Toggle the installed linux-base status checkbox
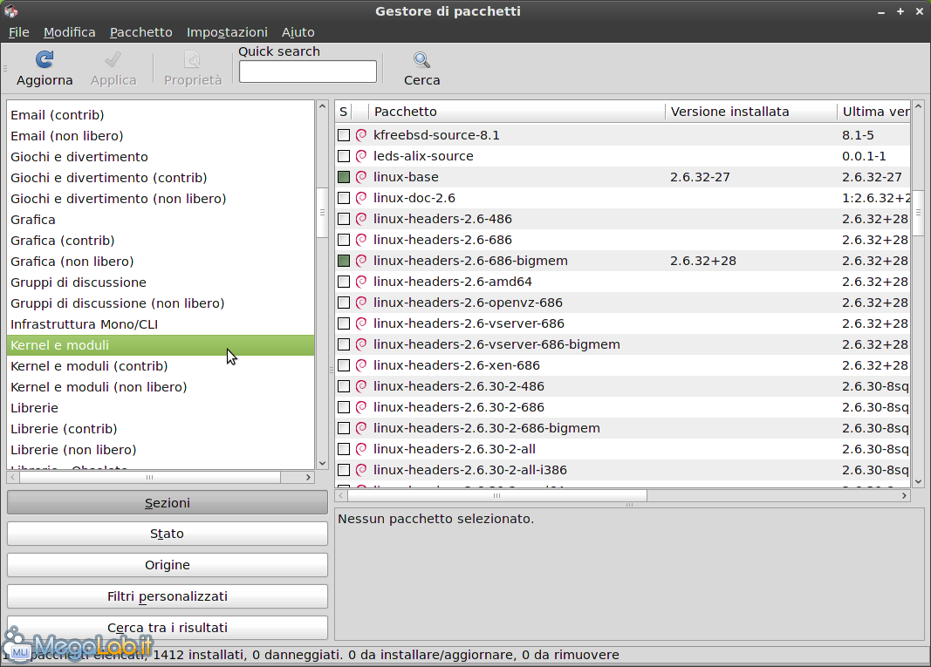This screenshot has height=667, width=931. coord(344,177)
